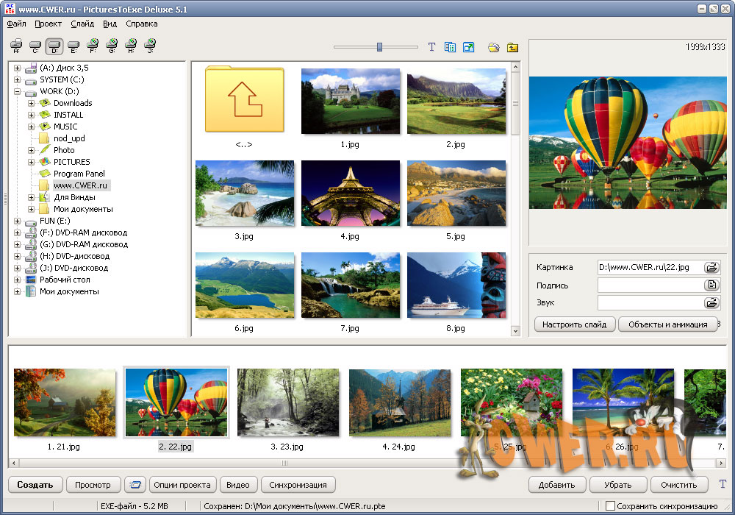Select the J: DVD drive toolbar icon
The height and width of the screenshot is (515, 735).
coord(150,46)
